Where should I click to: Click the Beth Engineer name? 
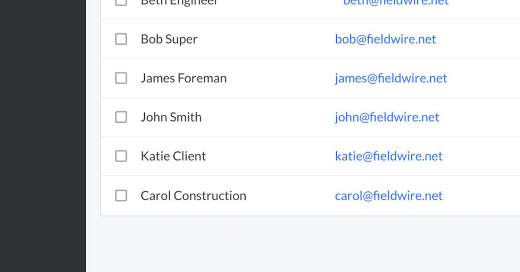coord(179,2)
